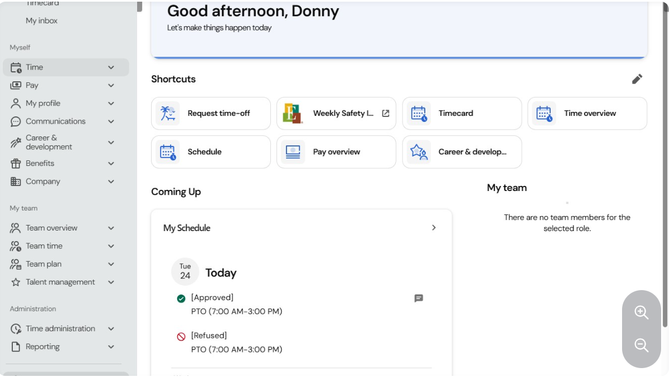Image resolution: width=670 pixels, height=377 pixels.
Task: Click the Weekly Safety shortcut logo icon
Action: pyautogui.click(x=293, y=113)
